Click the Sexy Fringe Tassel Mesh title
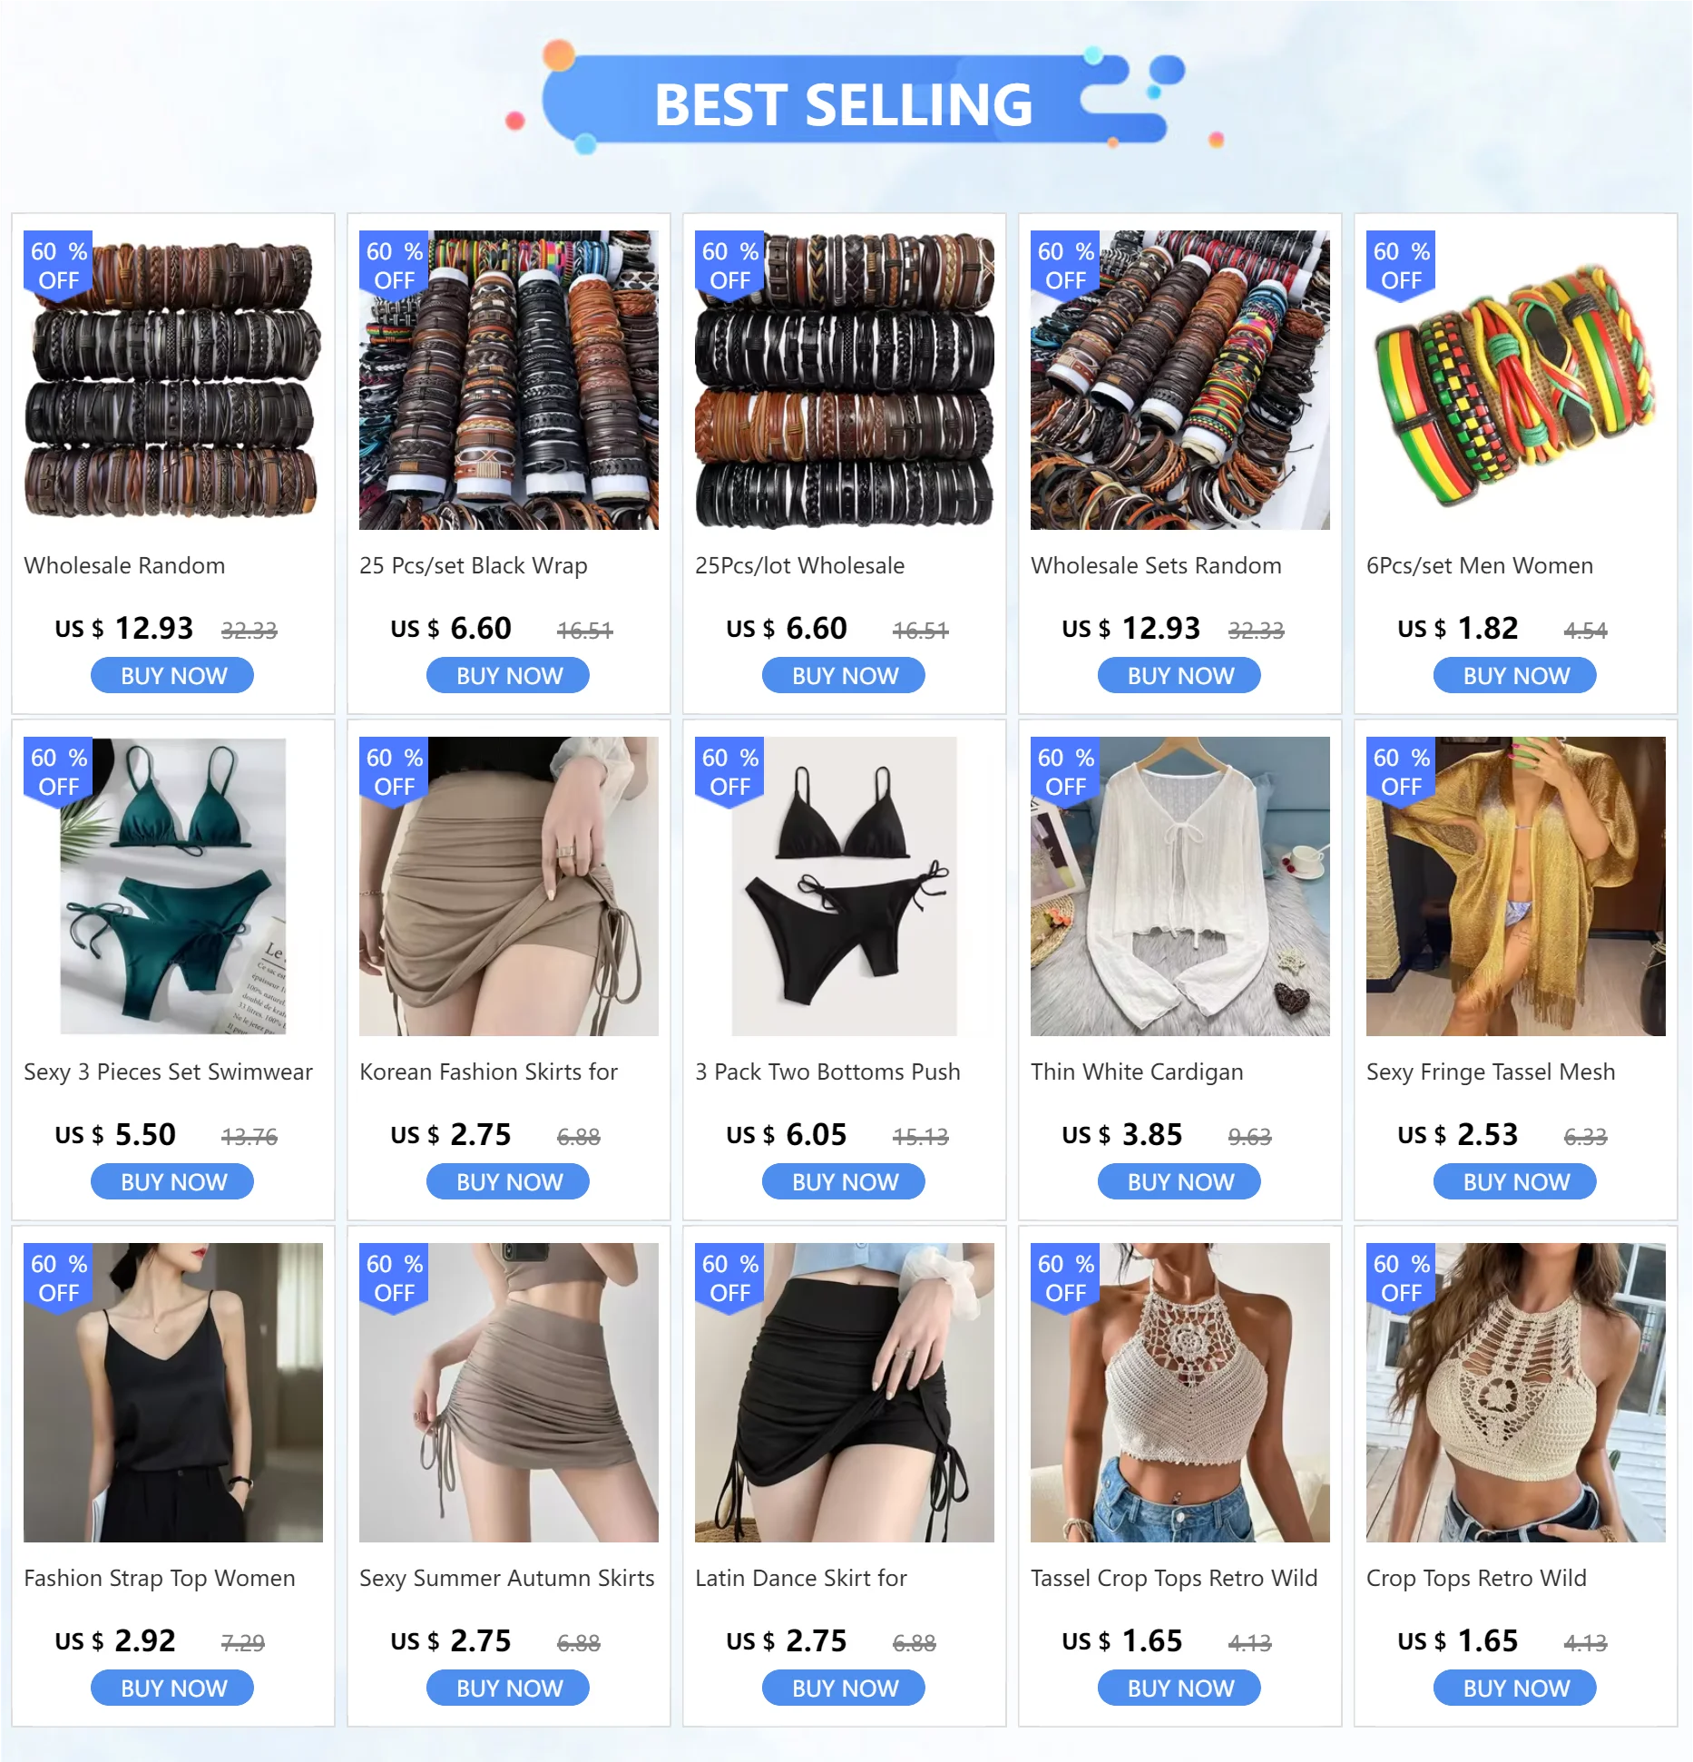The width and height of the screenshot is (1693, 1762). (1491, 1072)
